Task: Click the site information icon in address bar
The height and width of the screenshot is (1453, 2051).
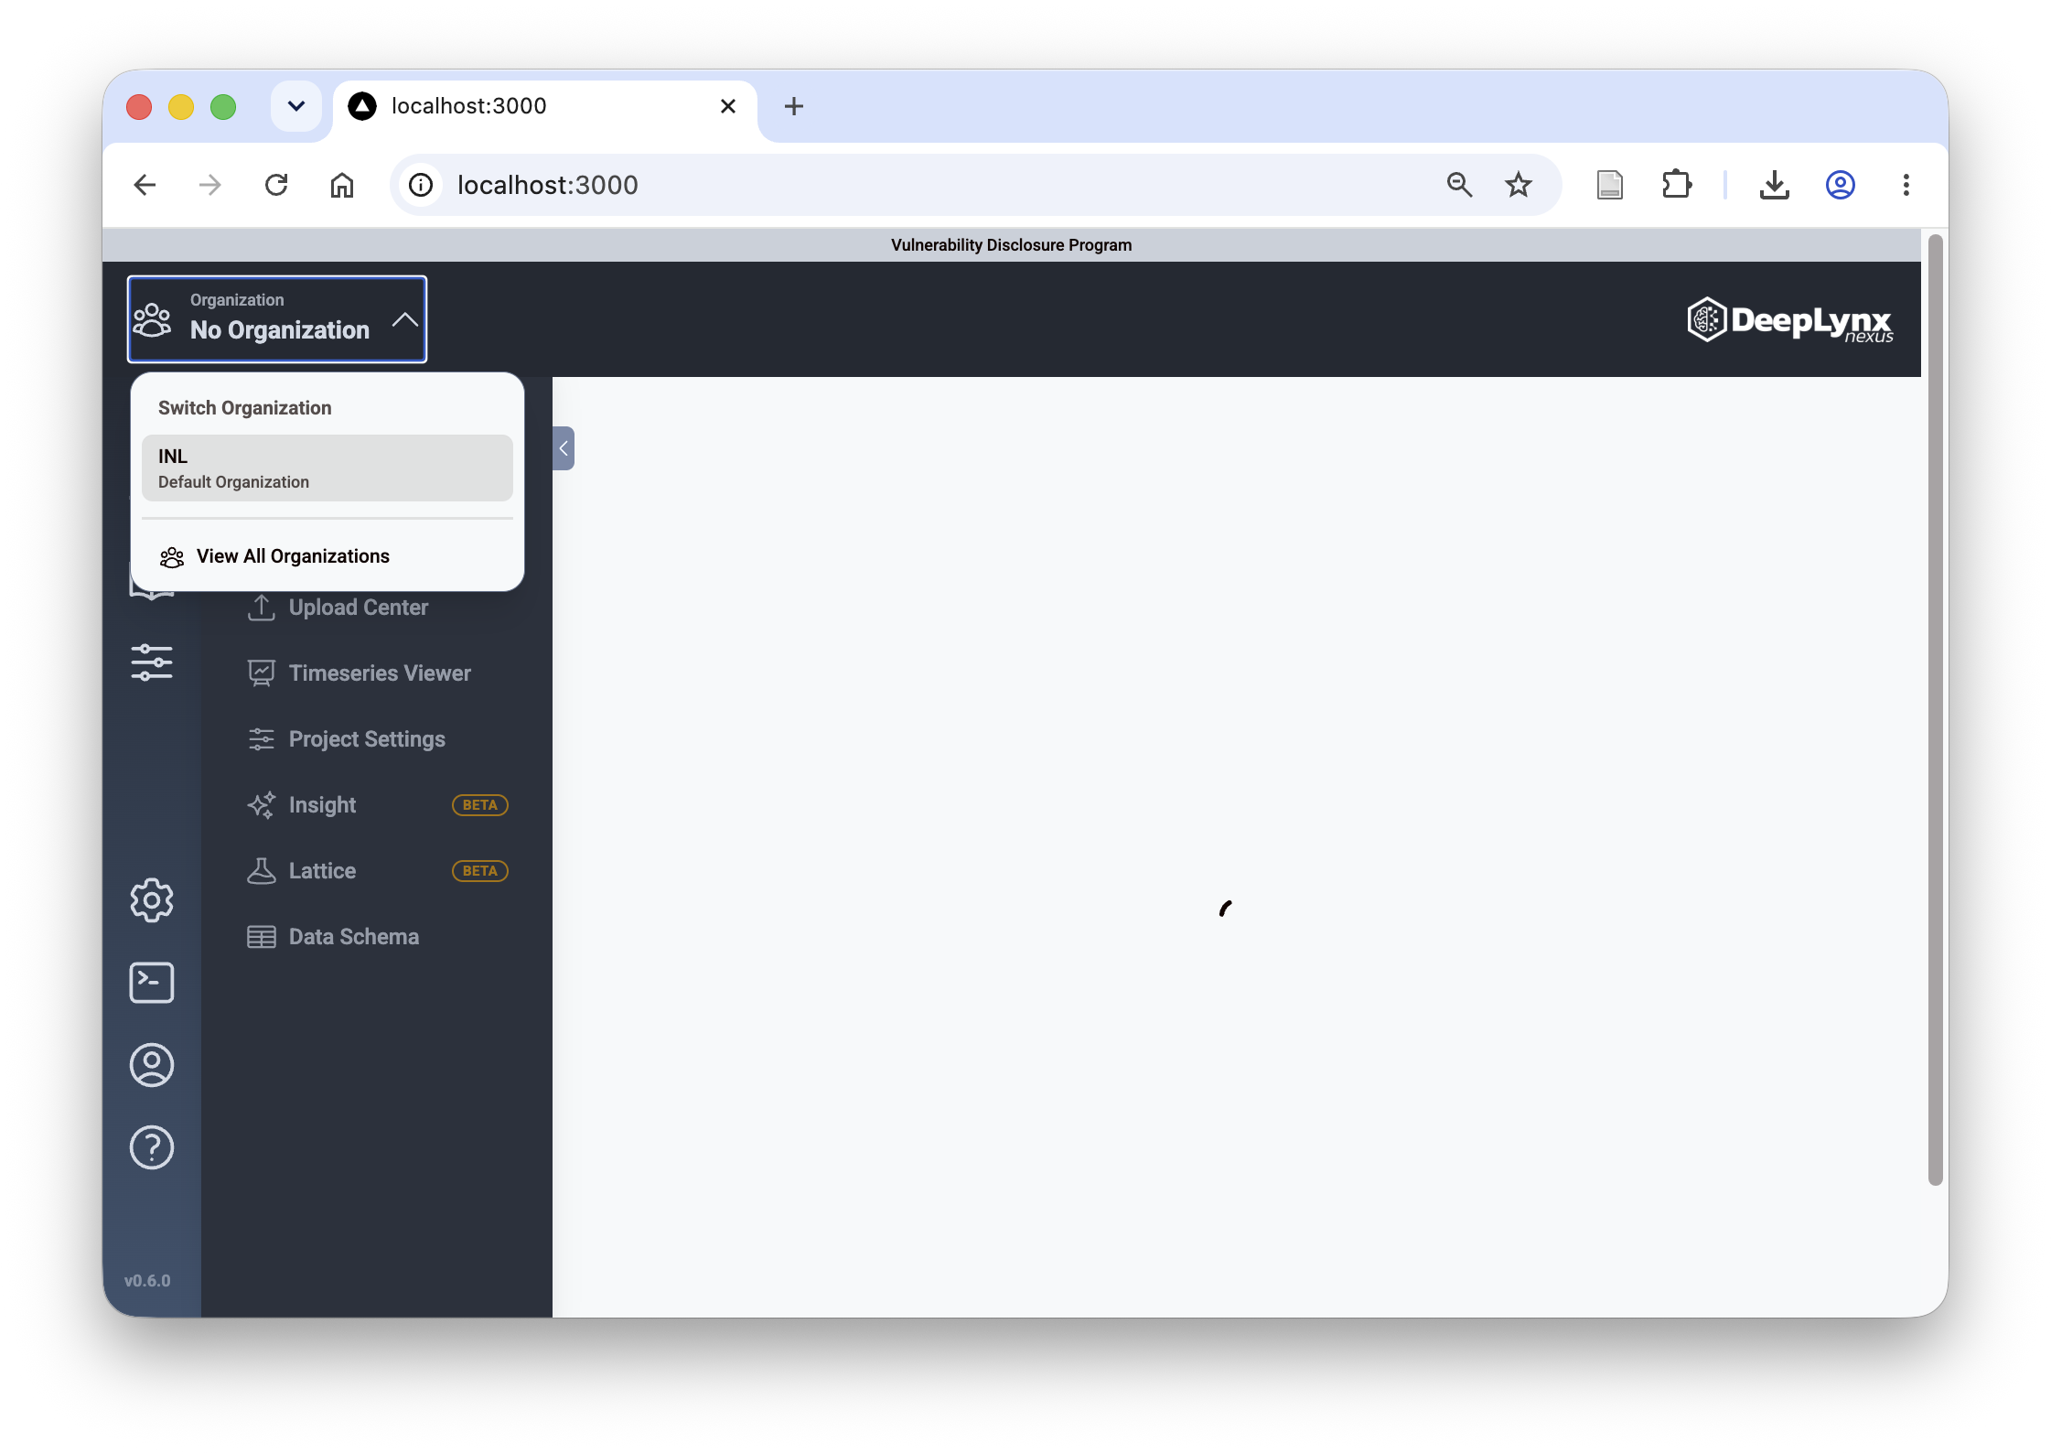Action: point(421,185)
